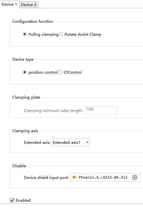This screenshot has width=143, height=208.
Task: Click the input port icon beside Phoenix.G.LD21E-04.X12
Action: click(x=74, y=177)
